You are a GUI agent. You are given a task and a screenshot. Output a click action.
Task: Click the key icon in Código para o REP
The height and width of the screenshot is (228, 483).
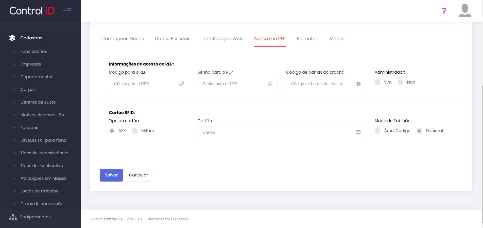point(181,84)
